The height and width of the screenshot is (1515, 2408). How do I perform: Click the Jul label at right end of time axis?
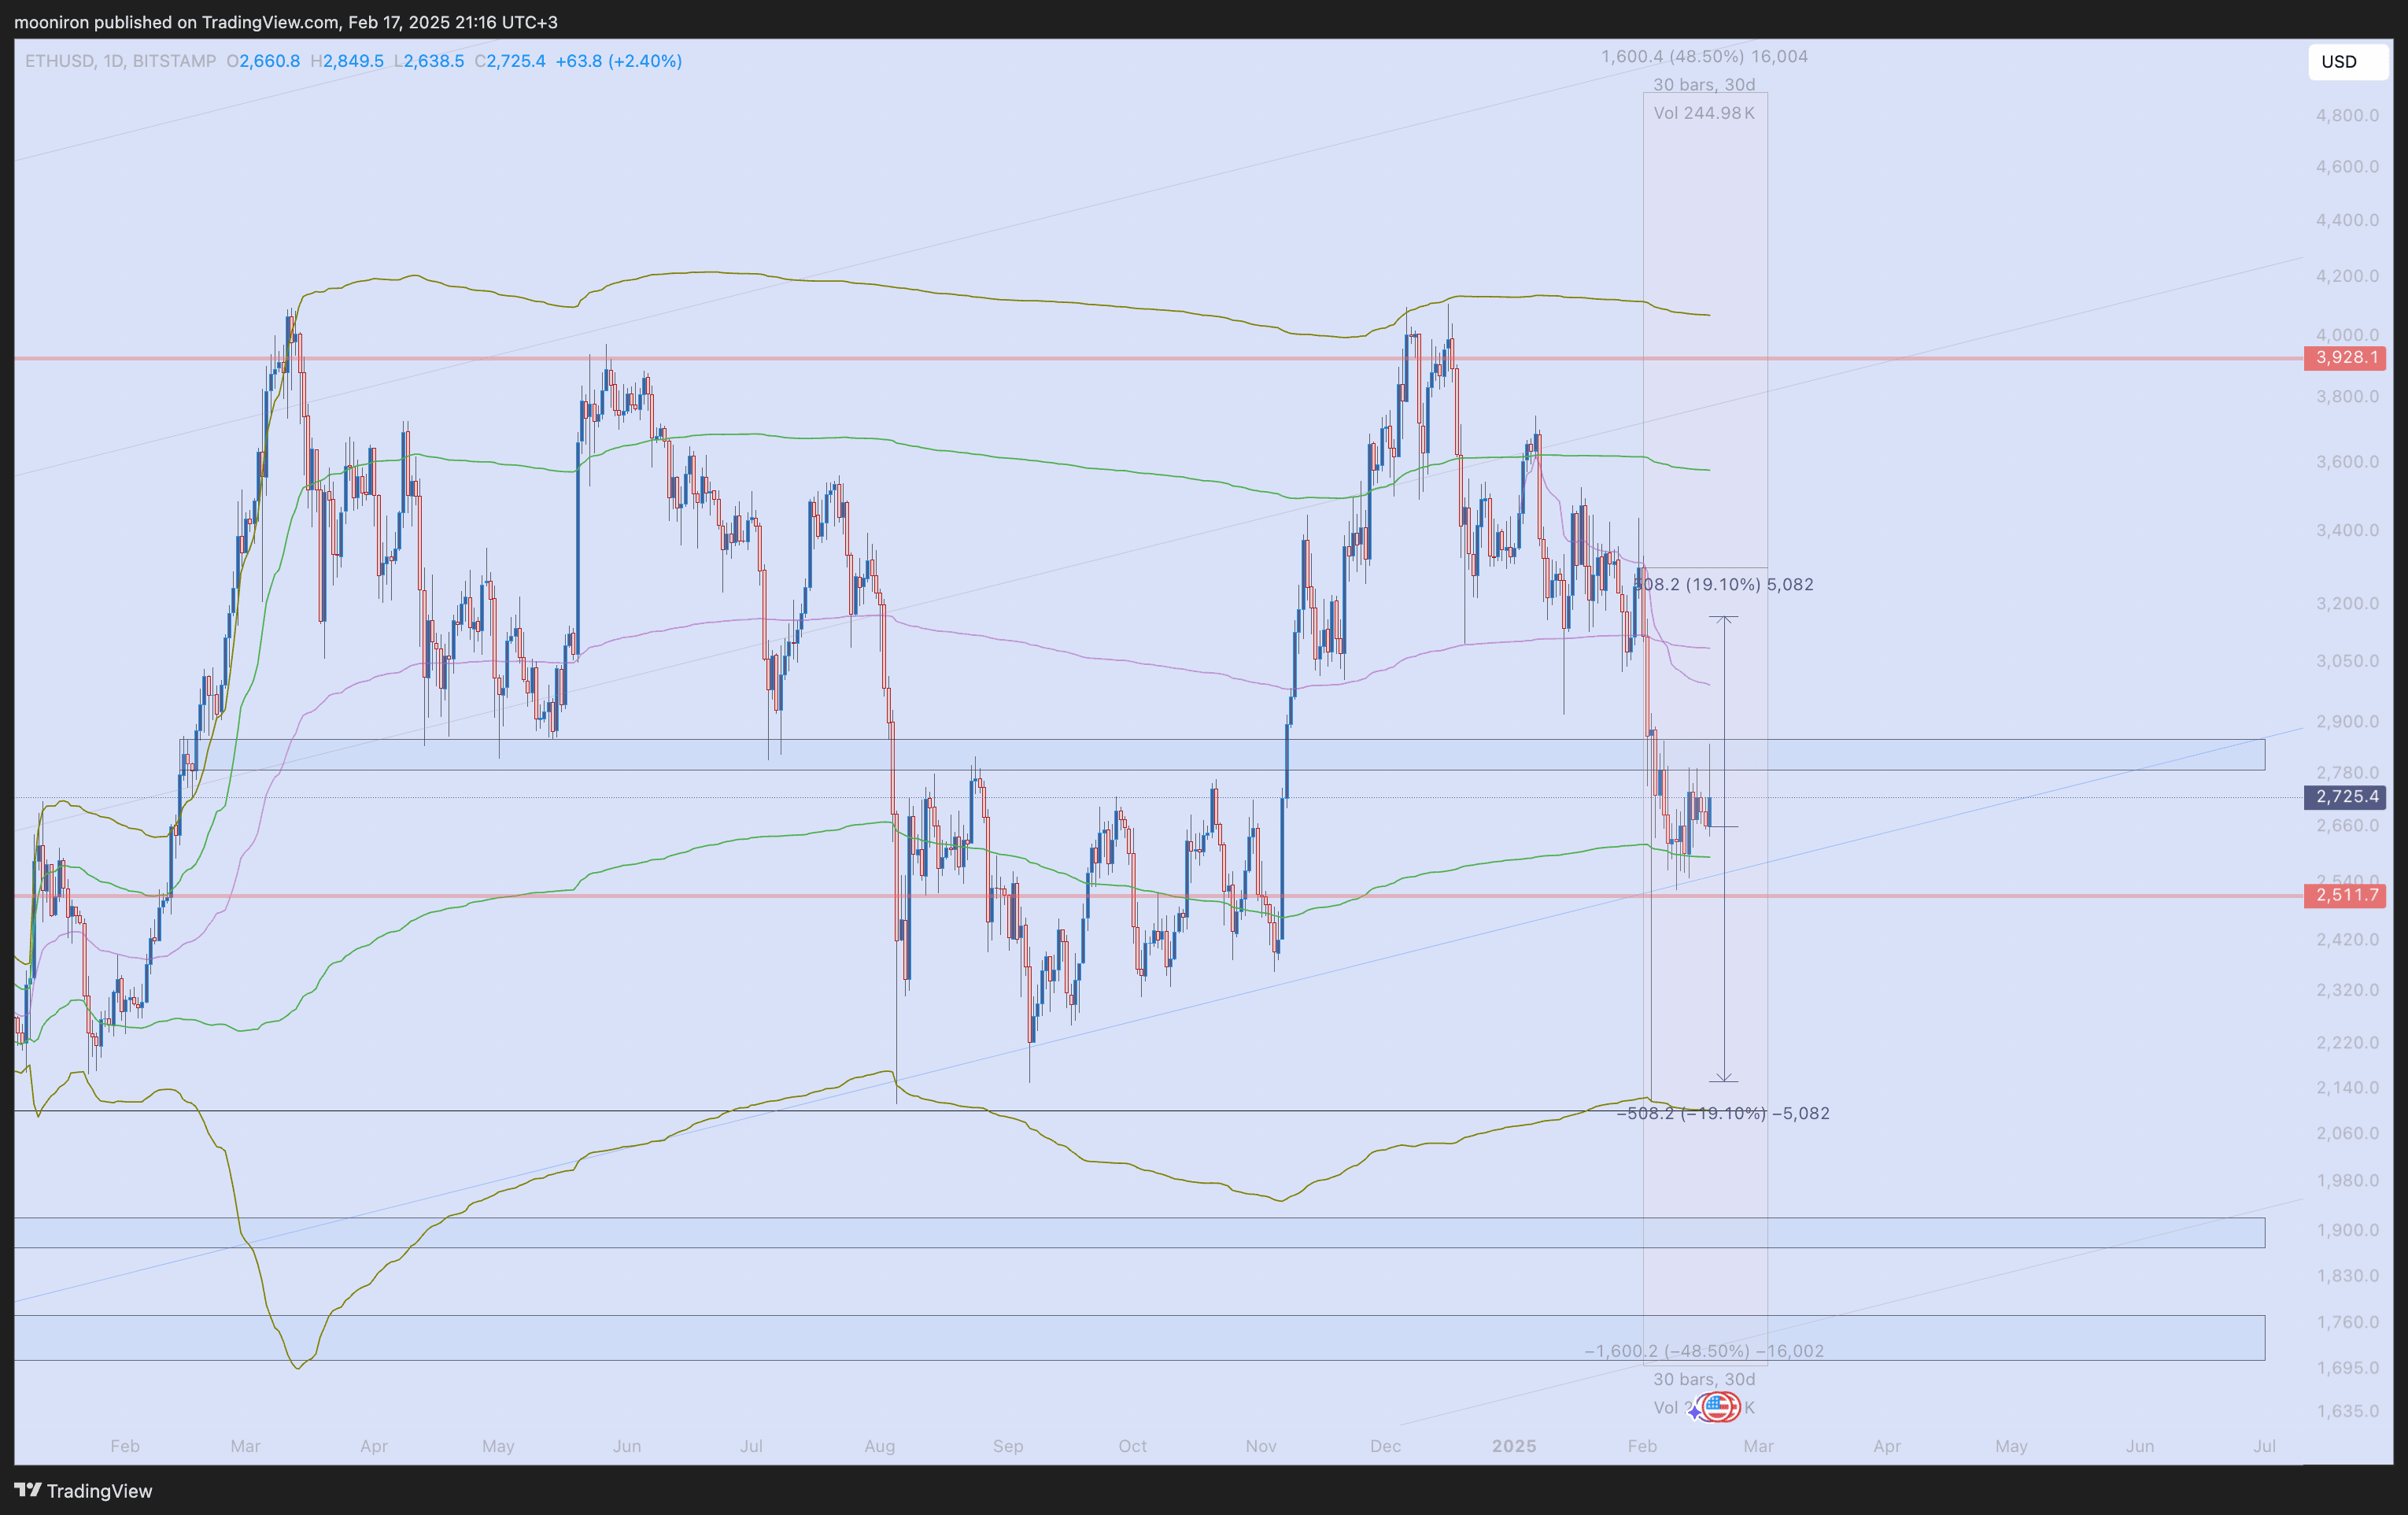coord(2264,1446)
